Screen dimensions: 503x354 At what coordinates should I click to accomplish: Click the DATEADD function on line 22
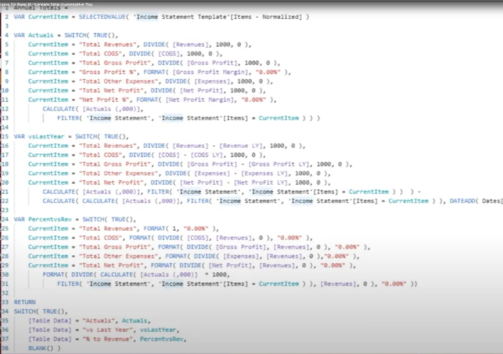[464, 201]
